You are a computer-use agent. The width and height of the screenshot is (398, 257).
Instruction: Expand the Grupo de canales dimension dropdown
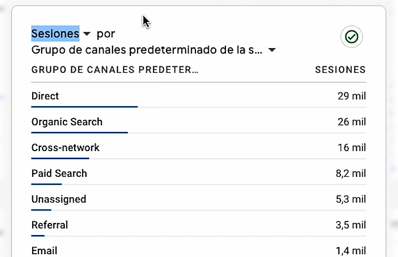tap(272, 50)
